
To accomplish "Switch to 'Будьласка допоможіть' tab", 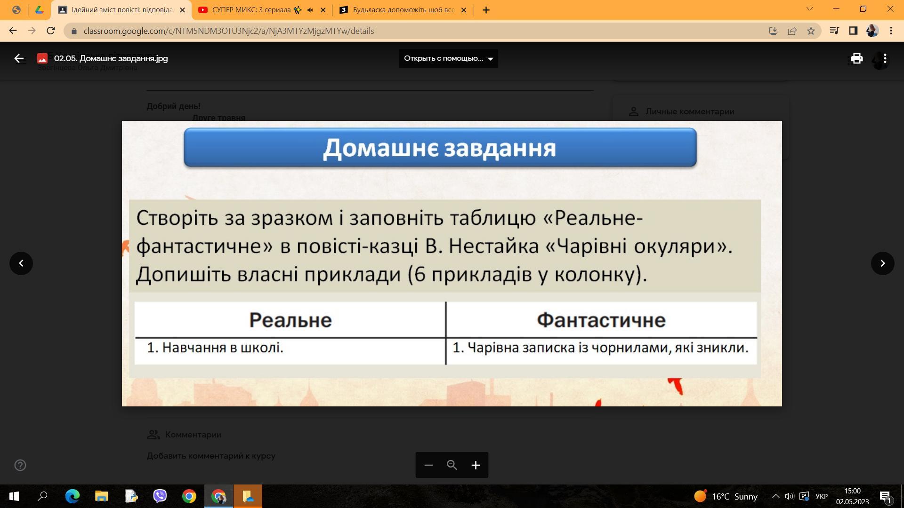I will (x=403, y=10).
